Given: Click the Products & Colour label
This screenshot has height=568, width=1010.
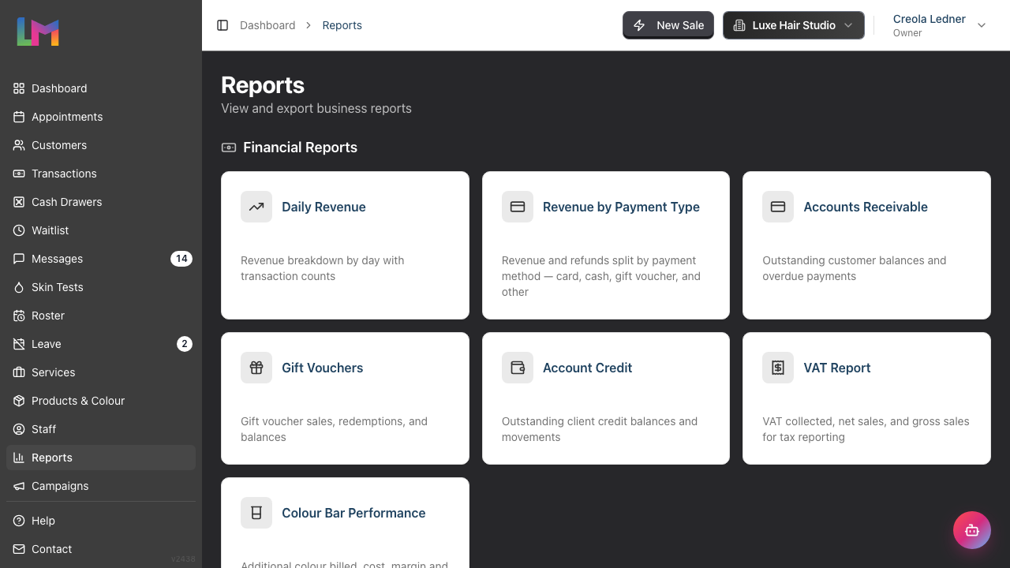Looking at the screenshot, I should tap(78, 401).
